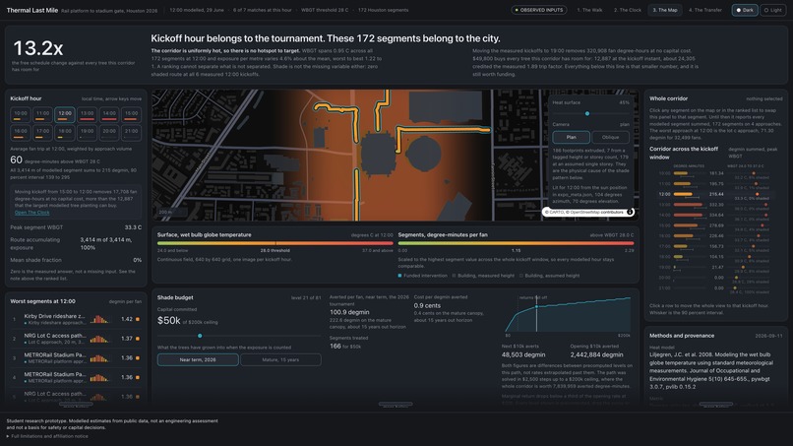Click orange marker beside 1.42 value
The image size is (793, 446).
tap(138, 319)
